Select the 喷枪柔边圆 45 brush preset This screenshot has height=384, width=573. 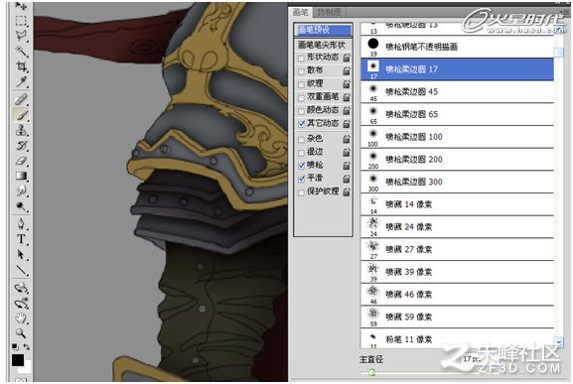(x=457, y=91)
